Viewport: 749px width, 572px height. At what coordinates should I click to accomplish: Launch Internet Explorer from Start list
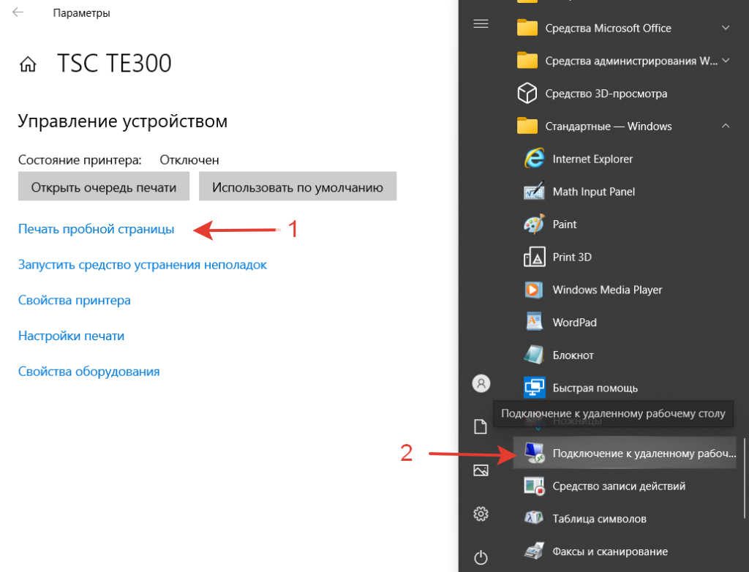[625, 159]
